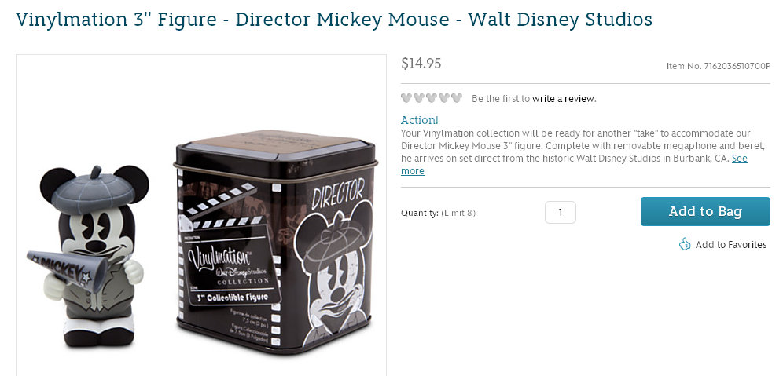The image size is (783, 376).
Task: Click the second Mickey-head rating icon
Action: coord(419,98)
